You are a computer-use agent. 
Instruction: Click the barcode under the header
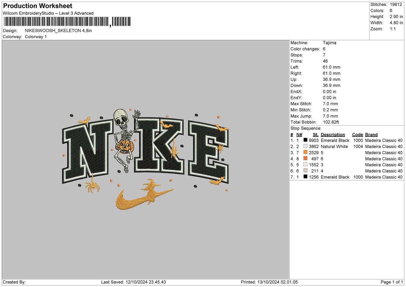coord(67,22)
